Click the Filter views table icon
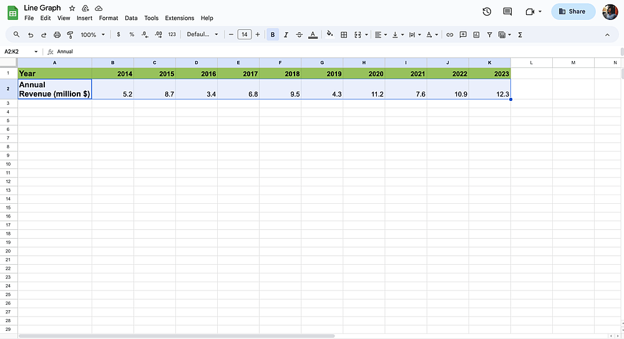This screenshot has width=624, height=339. click(502, 35)
